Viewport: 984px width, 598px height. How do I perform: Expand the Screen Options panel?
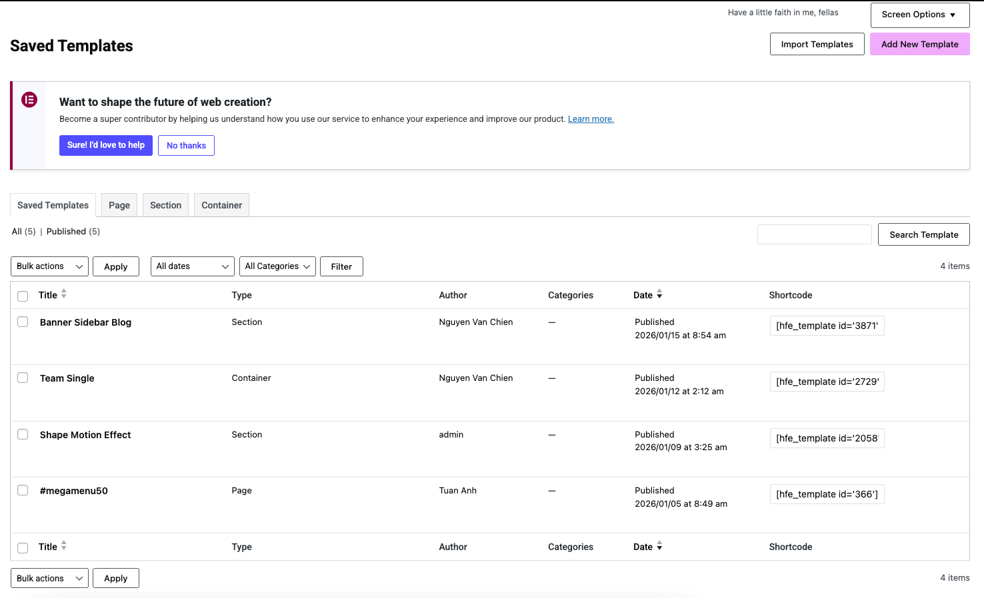click(x=919, y=15)
